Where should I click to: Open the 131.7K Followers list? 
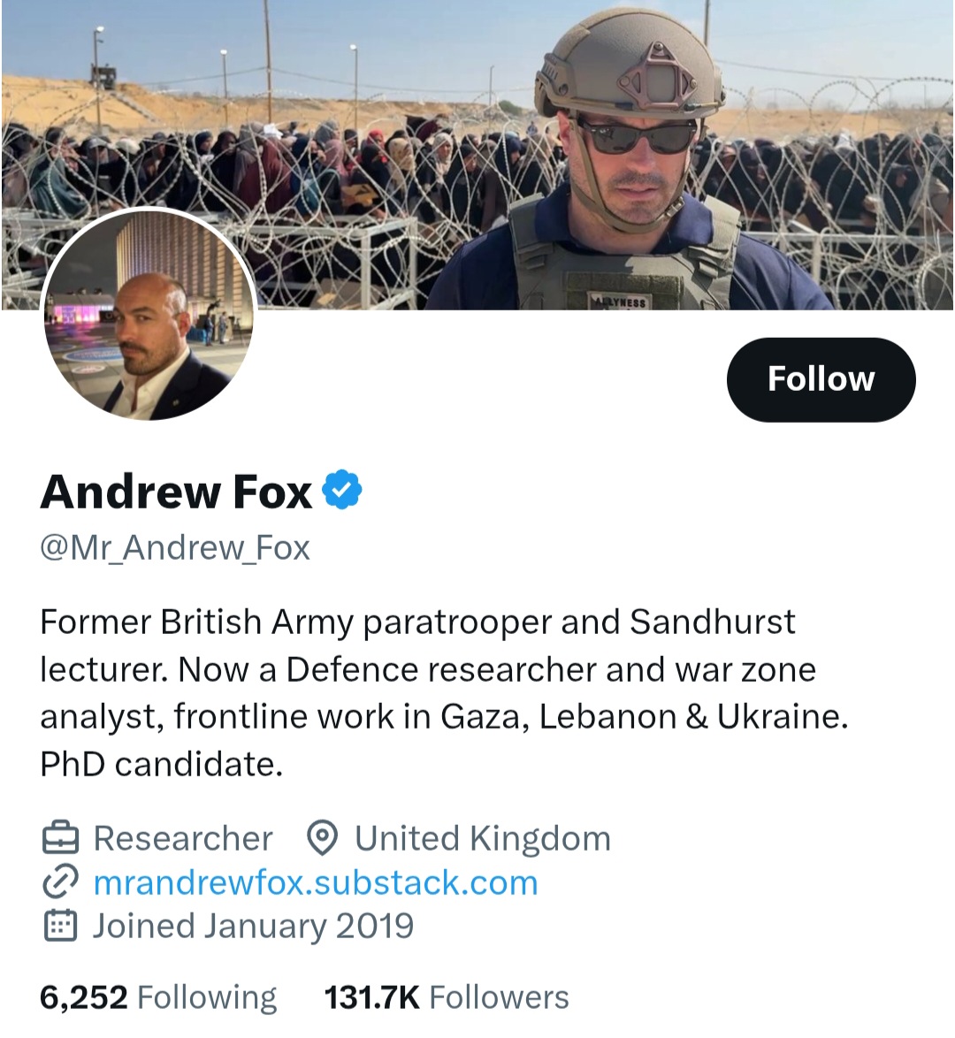(x=447, y=997)
